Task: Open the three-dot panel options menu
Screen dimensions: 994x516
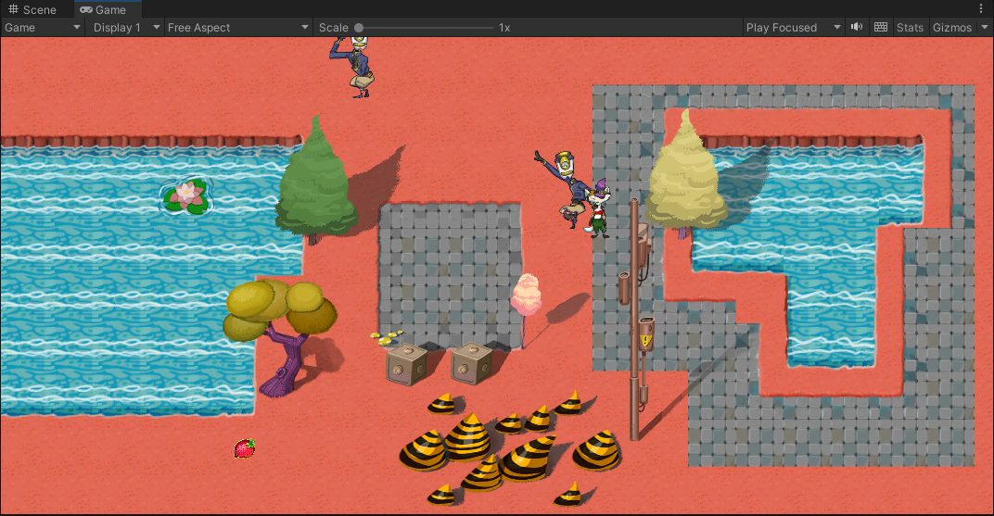Action: coord(981,9)
